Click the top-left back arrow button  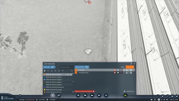[3, 3]
